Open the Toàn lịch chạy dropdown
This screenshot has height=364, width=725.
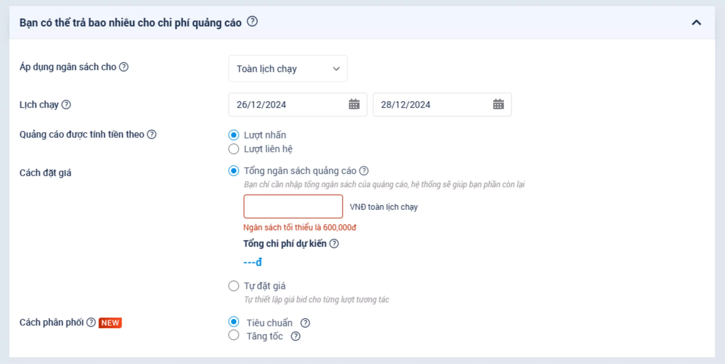(x=288, y=69)
